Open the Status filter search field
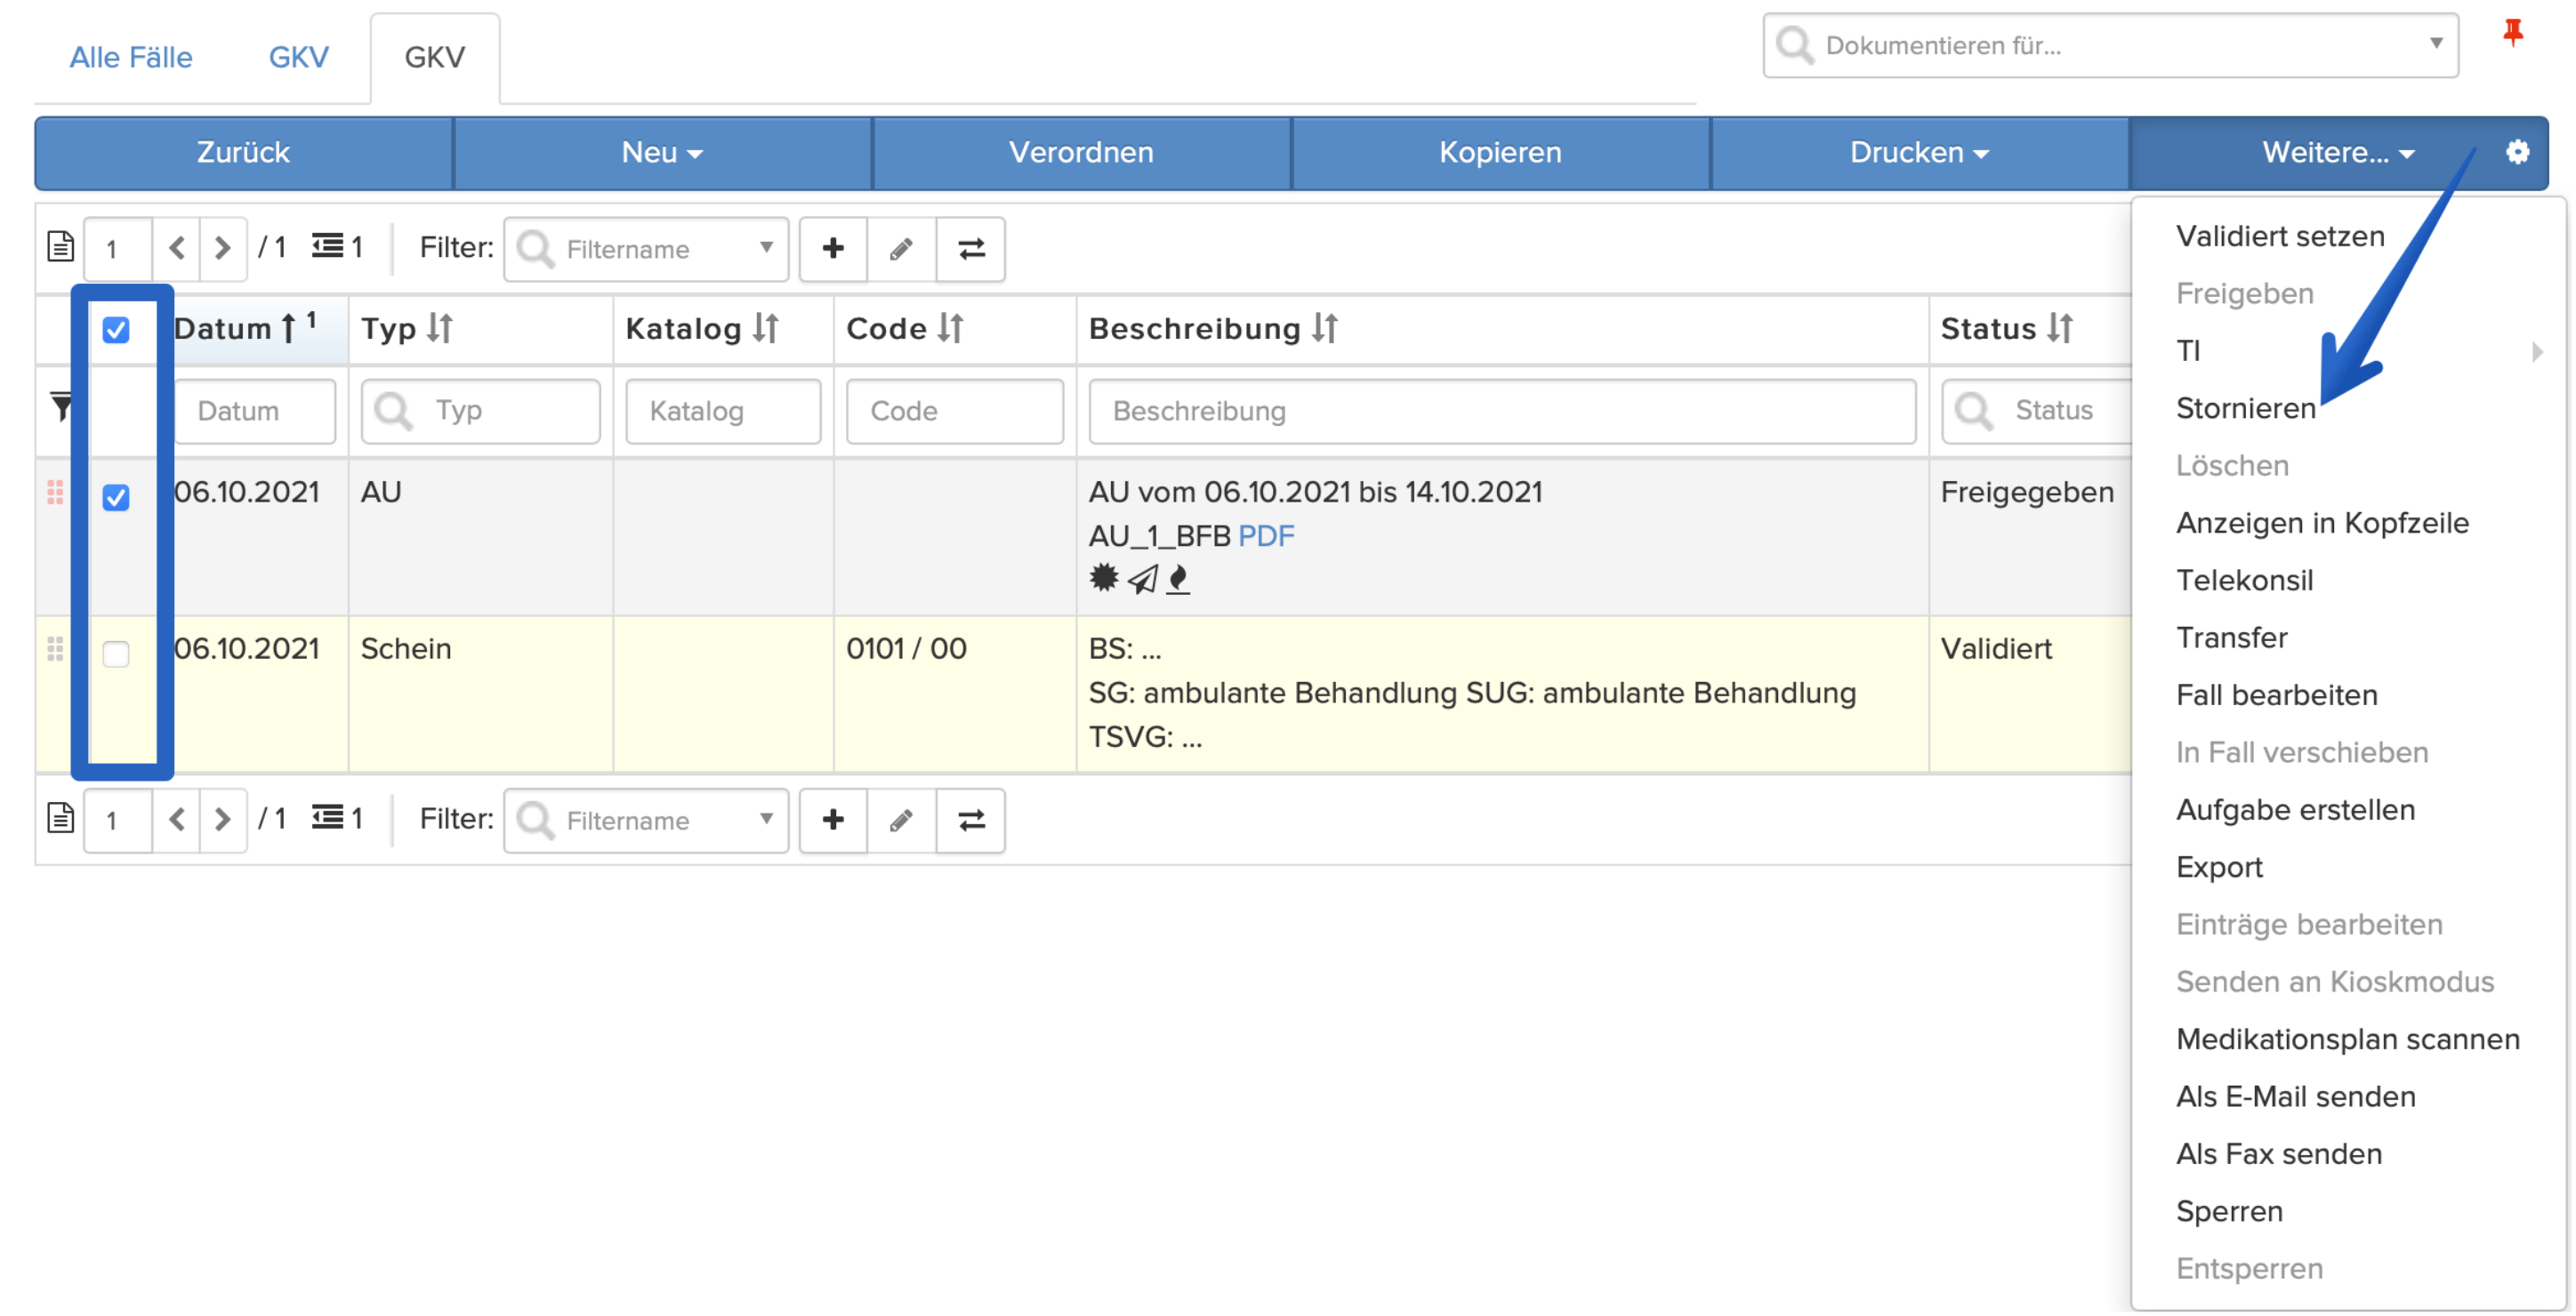The width and height of the screenshot is (2576, 1316). [x=2036, y=411]
